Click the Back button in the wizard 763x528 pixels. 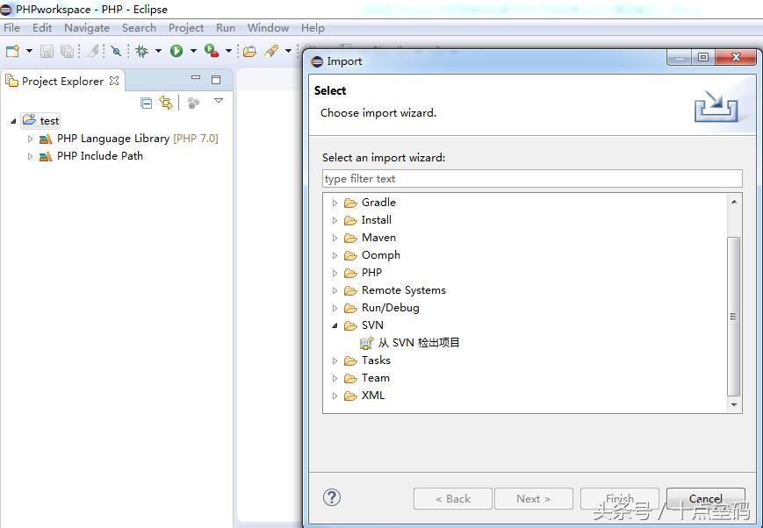tap(452, 498)
